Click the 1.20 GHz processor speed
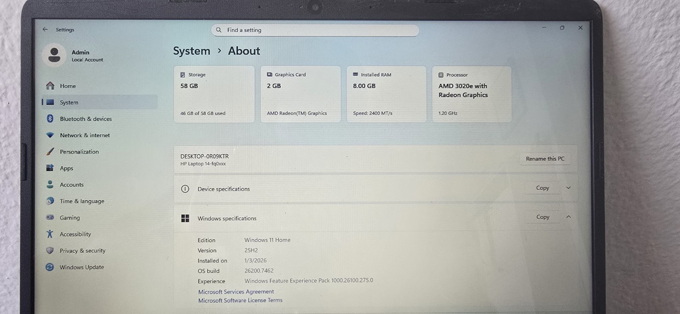 (x=448, y=113)
